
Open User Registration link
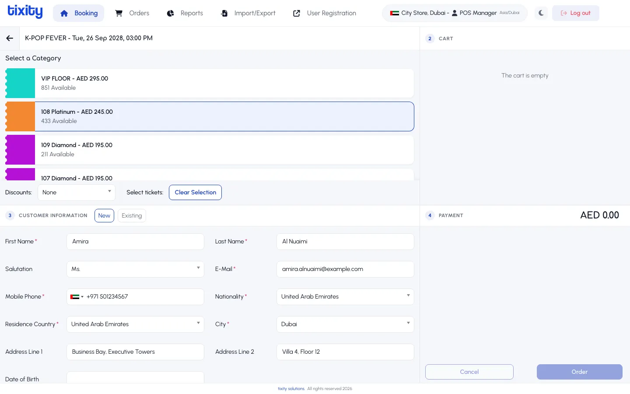pyautogui.click(x=324, y=13)
